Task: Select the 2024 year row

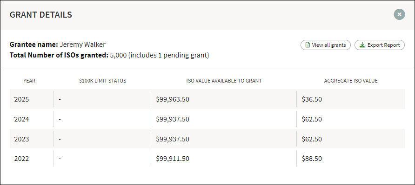Action: click(x=207, y=119)
